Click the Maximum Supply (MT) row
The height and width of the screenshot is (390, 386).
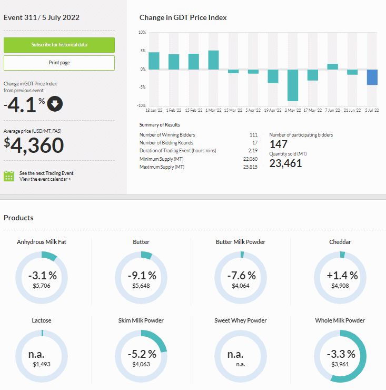pyautogui.click(x=199, y=167)
